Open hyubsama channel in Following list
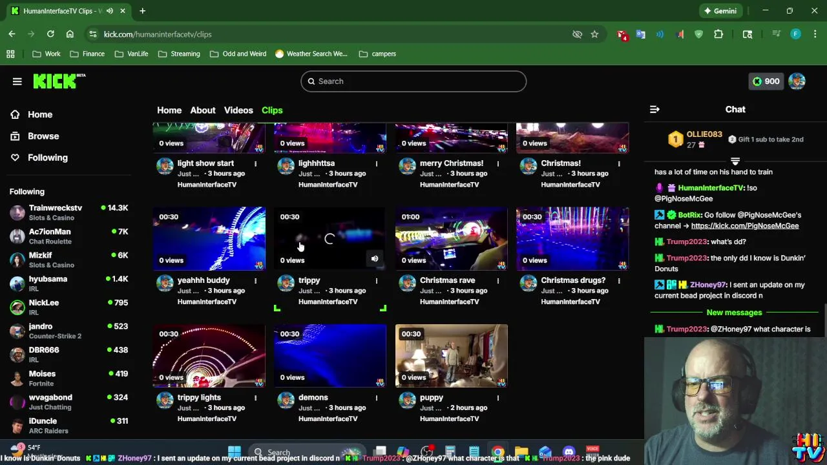The image size is (827, 465). [x=69, y=284]
